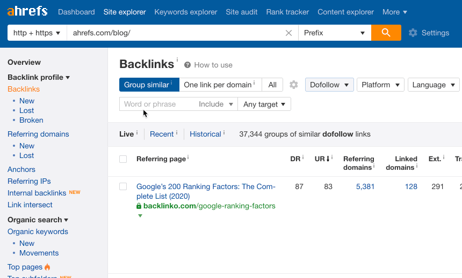Tick the select-all checkbox in table header

click(x=123, y=159)
